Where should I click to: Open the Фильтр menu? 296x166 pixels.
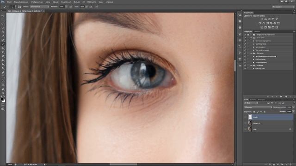tap(76, 2)
